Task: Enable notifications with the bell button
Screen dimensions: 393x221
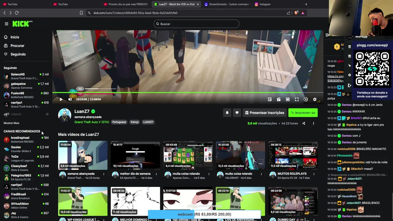Action: (x=227, y=113)
